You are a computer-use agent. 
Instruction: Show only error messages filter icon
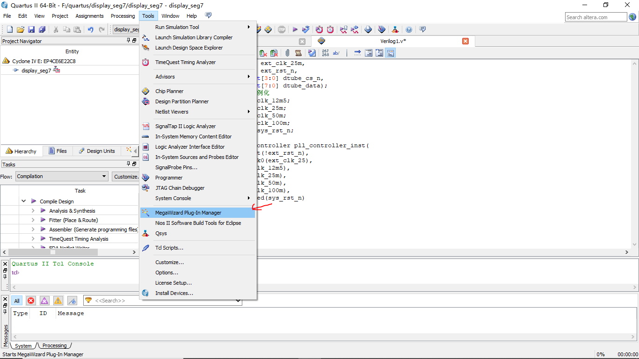click(x=31, y=301)
